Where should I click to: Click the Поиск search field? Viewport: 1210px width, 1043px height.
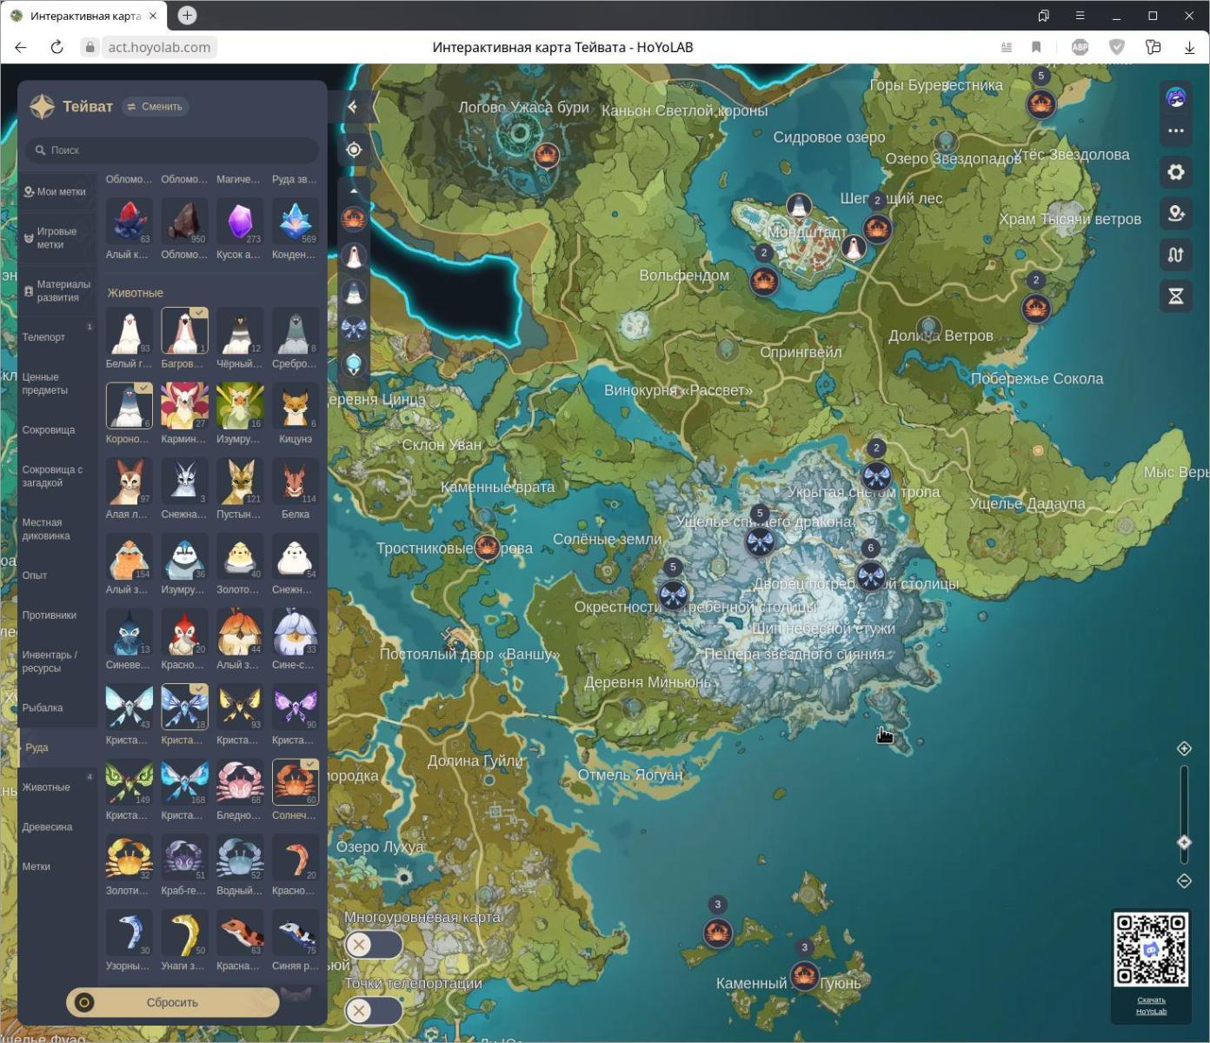coord(172,150)
